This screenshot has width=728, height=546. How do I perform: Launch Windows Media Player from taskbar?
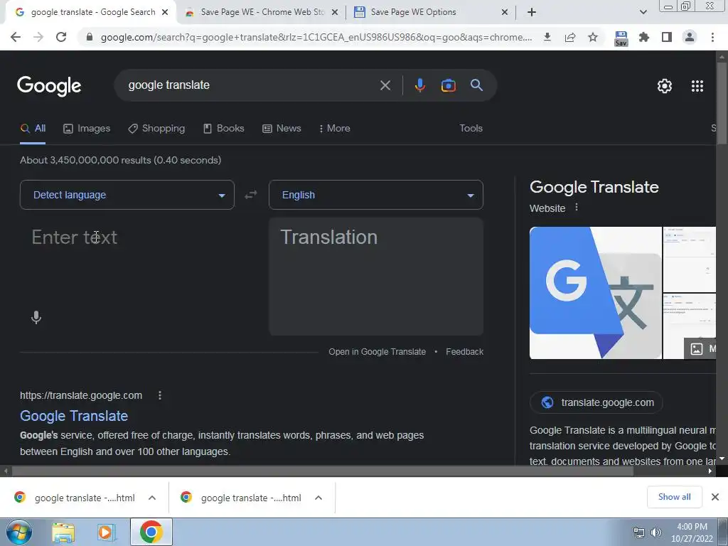click(x=105, y=532)
